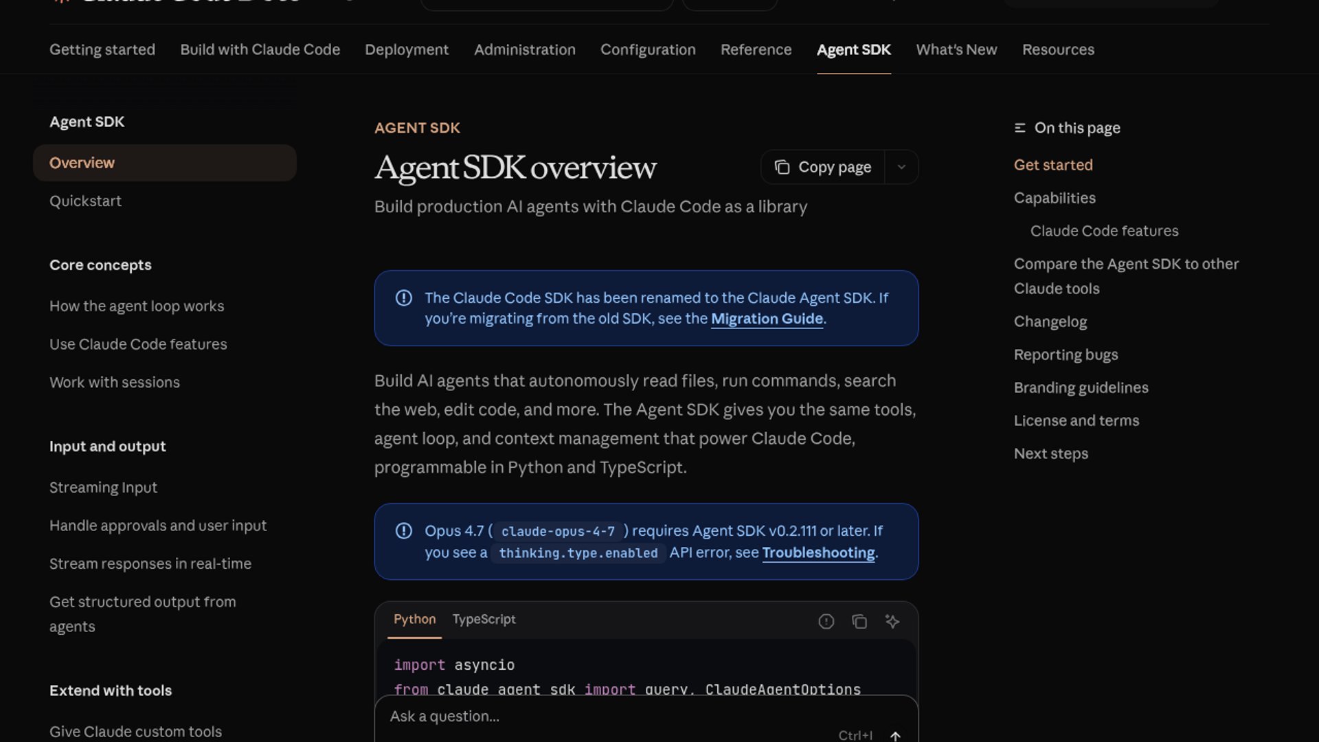
Task: Focus the Ask a question input field
Action: point(605,716)
